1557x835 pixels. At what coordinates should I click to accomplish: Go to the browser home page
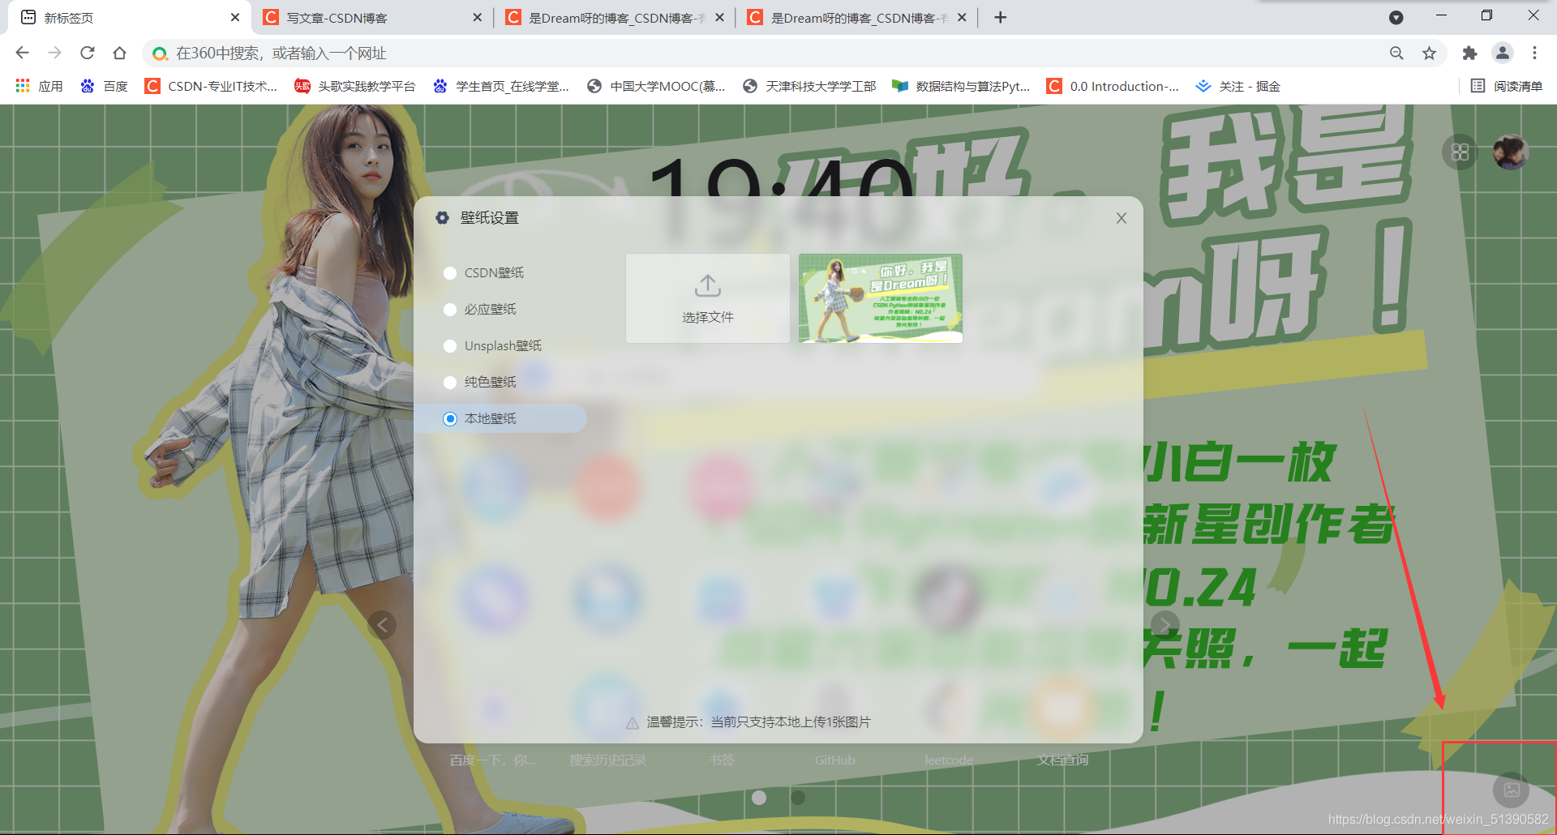point(119,54)
